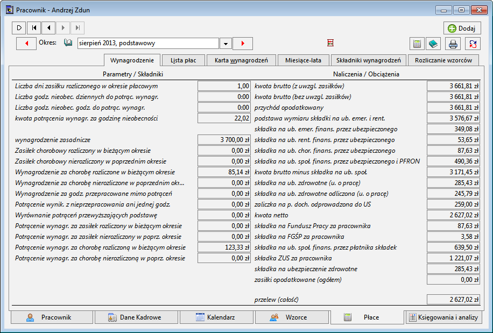Switch to the previous pay period with the red left arrow
This screenshot has width=493, height=333.
click(26, 44)
